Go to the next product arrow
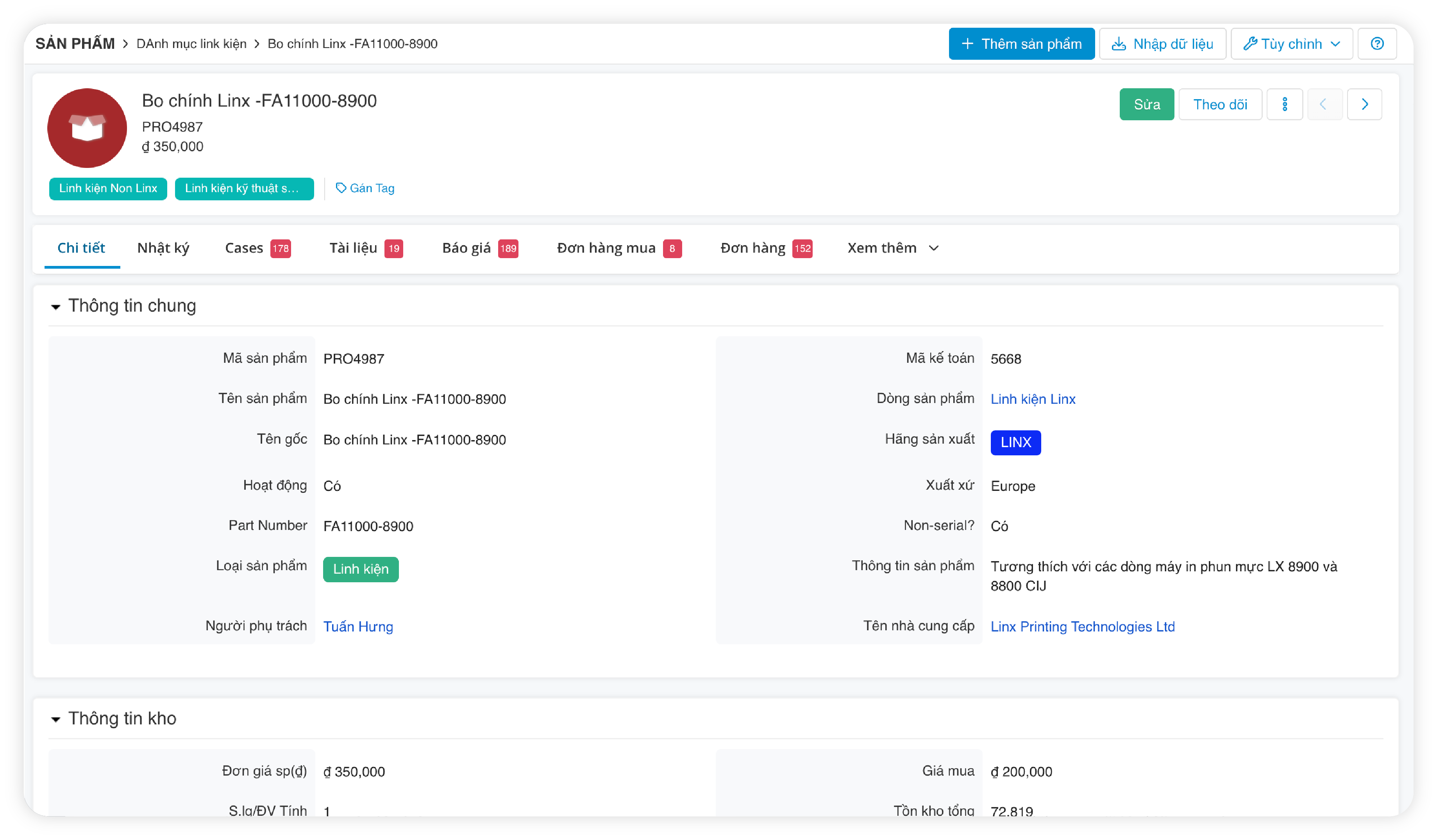 (x=1364, y=104)
